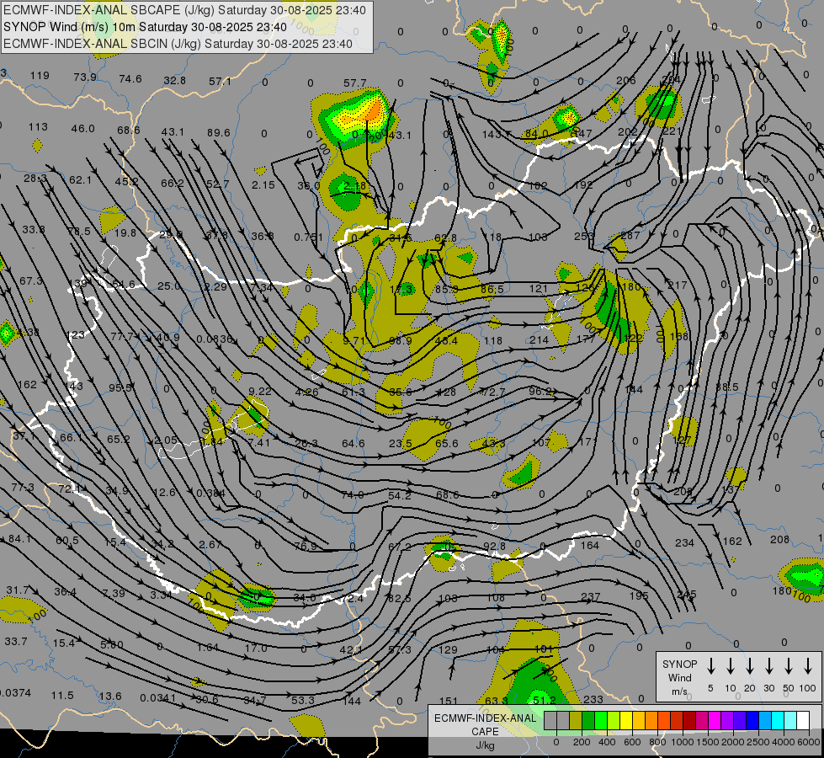Click the '245' value on the map
This screenshot has height=758, width=824.
687,595
